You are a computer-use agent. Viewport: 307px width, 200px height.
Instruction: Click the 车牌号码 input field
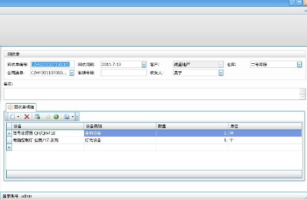click(x=124, y=73)
